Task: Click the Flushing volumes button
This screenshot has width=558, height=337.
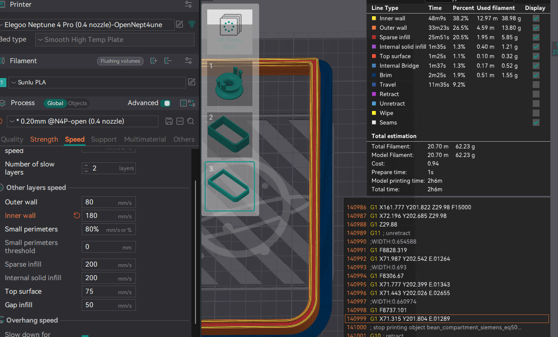Action: coord(120,61)
